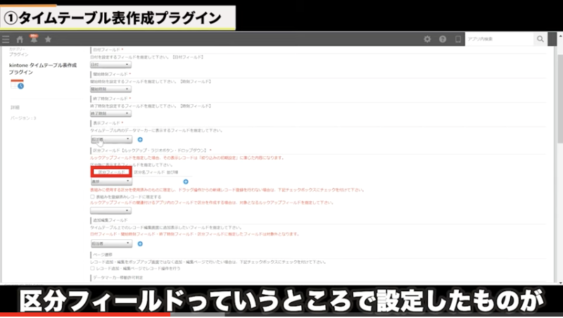This screenshot has width=563, height=318.
Task: Add an additional edit field with plus
Action: tap(140, 243)
